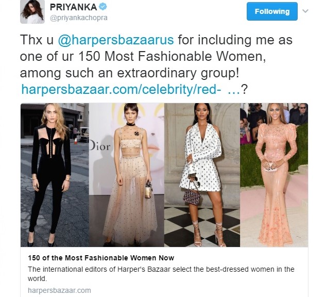This screenshot has width=325, height=297.
Task: Click the white polka-dot dress photo
Action: 202,175
